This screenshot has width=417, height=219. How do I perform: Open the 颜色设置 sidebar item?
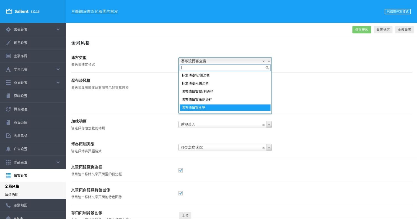tap(33, 43)
